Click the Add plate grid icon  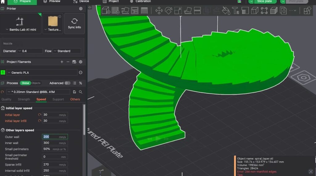(115, 11)
